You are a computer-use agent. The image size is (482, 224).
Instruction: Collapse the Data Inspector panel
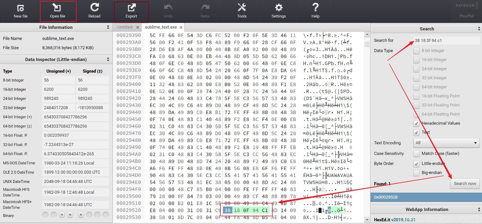[108, 59]
